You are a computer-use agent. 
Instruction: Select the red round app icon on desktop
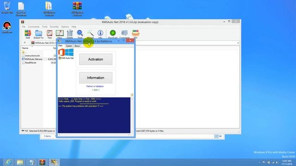coord(7,28)
